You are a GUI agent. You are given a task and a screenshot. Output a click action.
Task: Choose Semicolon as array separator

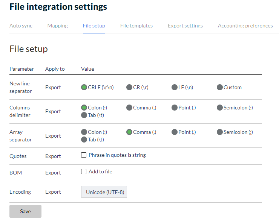pyautogui.click(x=220, y=132)
